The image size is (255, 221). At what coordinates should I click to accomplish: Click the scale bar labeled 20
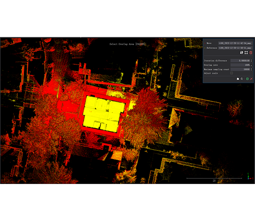click(x=214, y=179)
